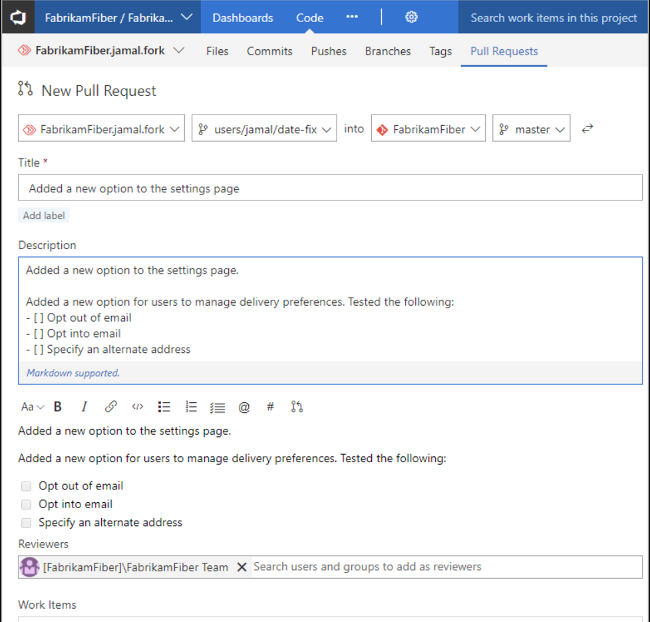Switch to the Files tab
Viewport: 650px width, 622px height.
217,51
